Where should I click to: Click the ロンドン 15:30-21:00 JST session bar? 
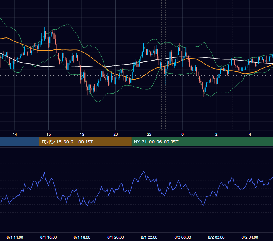(85, 142)
